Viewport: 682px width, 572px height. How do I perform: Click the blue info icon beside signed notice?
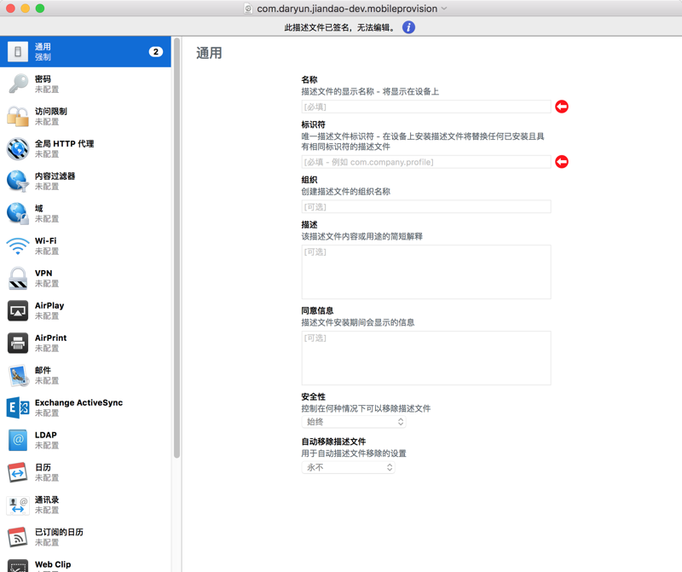(408, 27)
